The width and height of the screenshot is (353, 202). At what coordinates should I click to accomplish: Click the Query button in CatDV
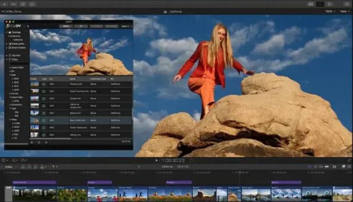pyautogui.click(x=66, y=26)
